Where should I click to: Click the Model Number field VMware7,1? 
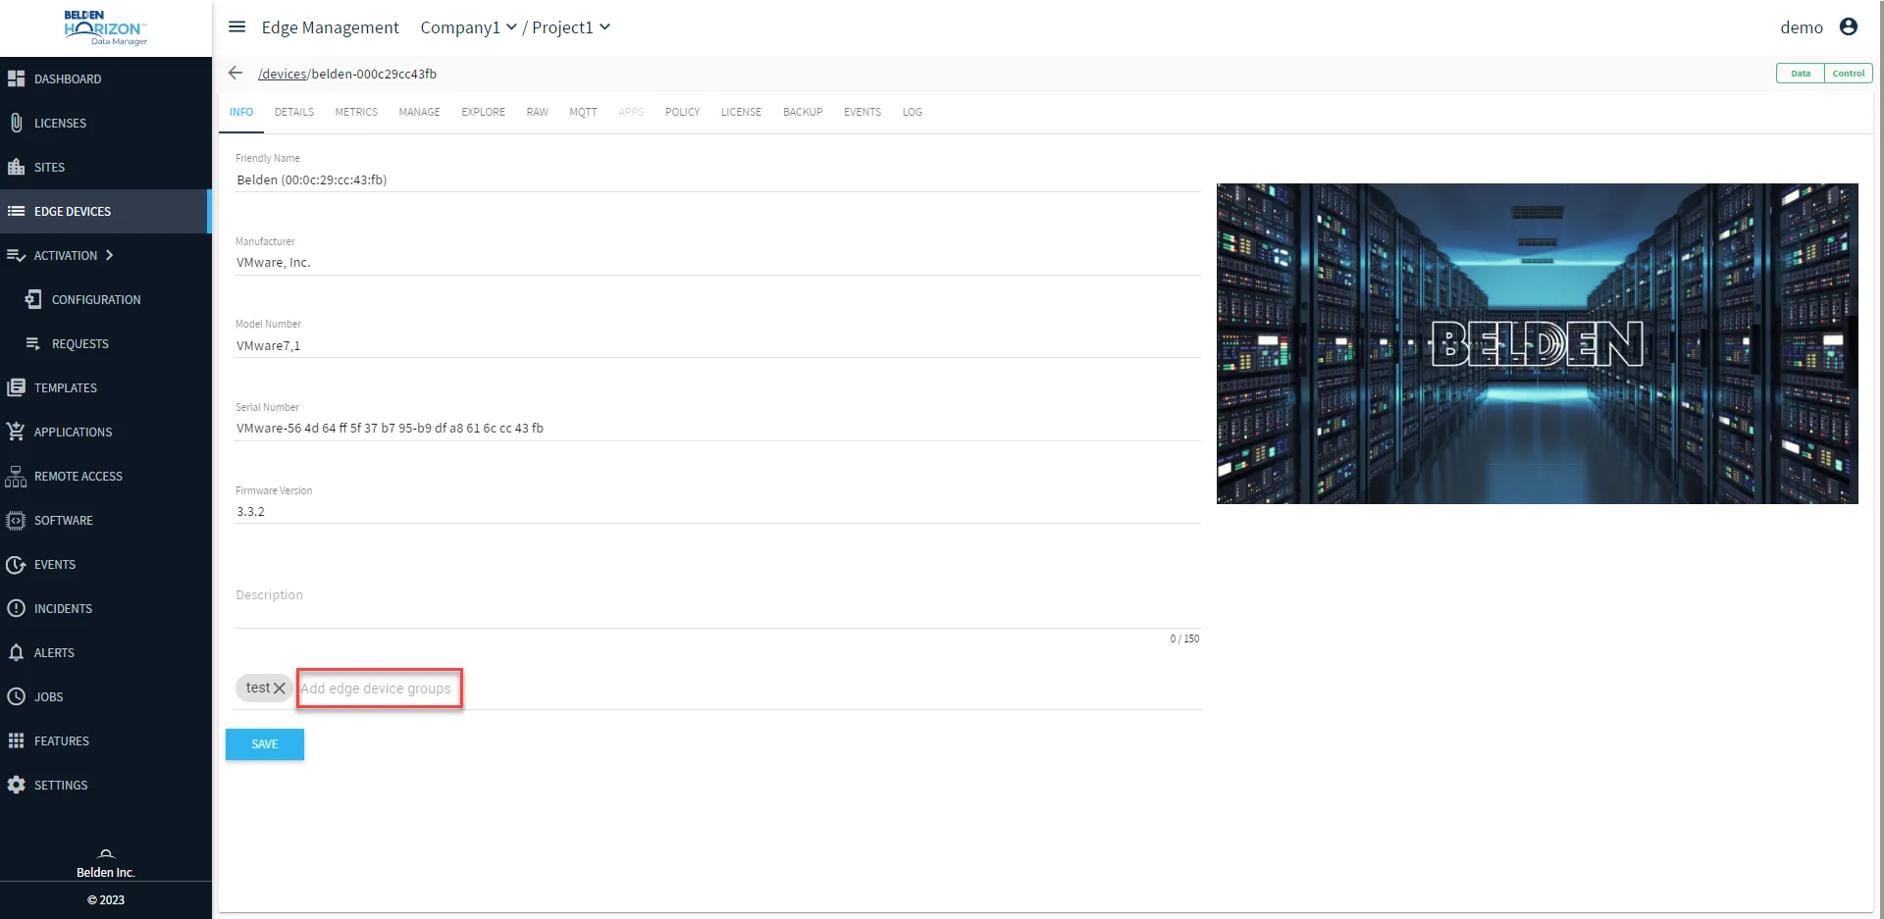coord(717,345)
